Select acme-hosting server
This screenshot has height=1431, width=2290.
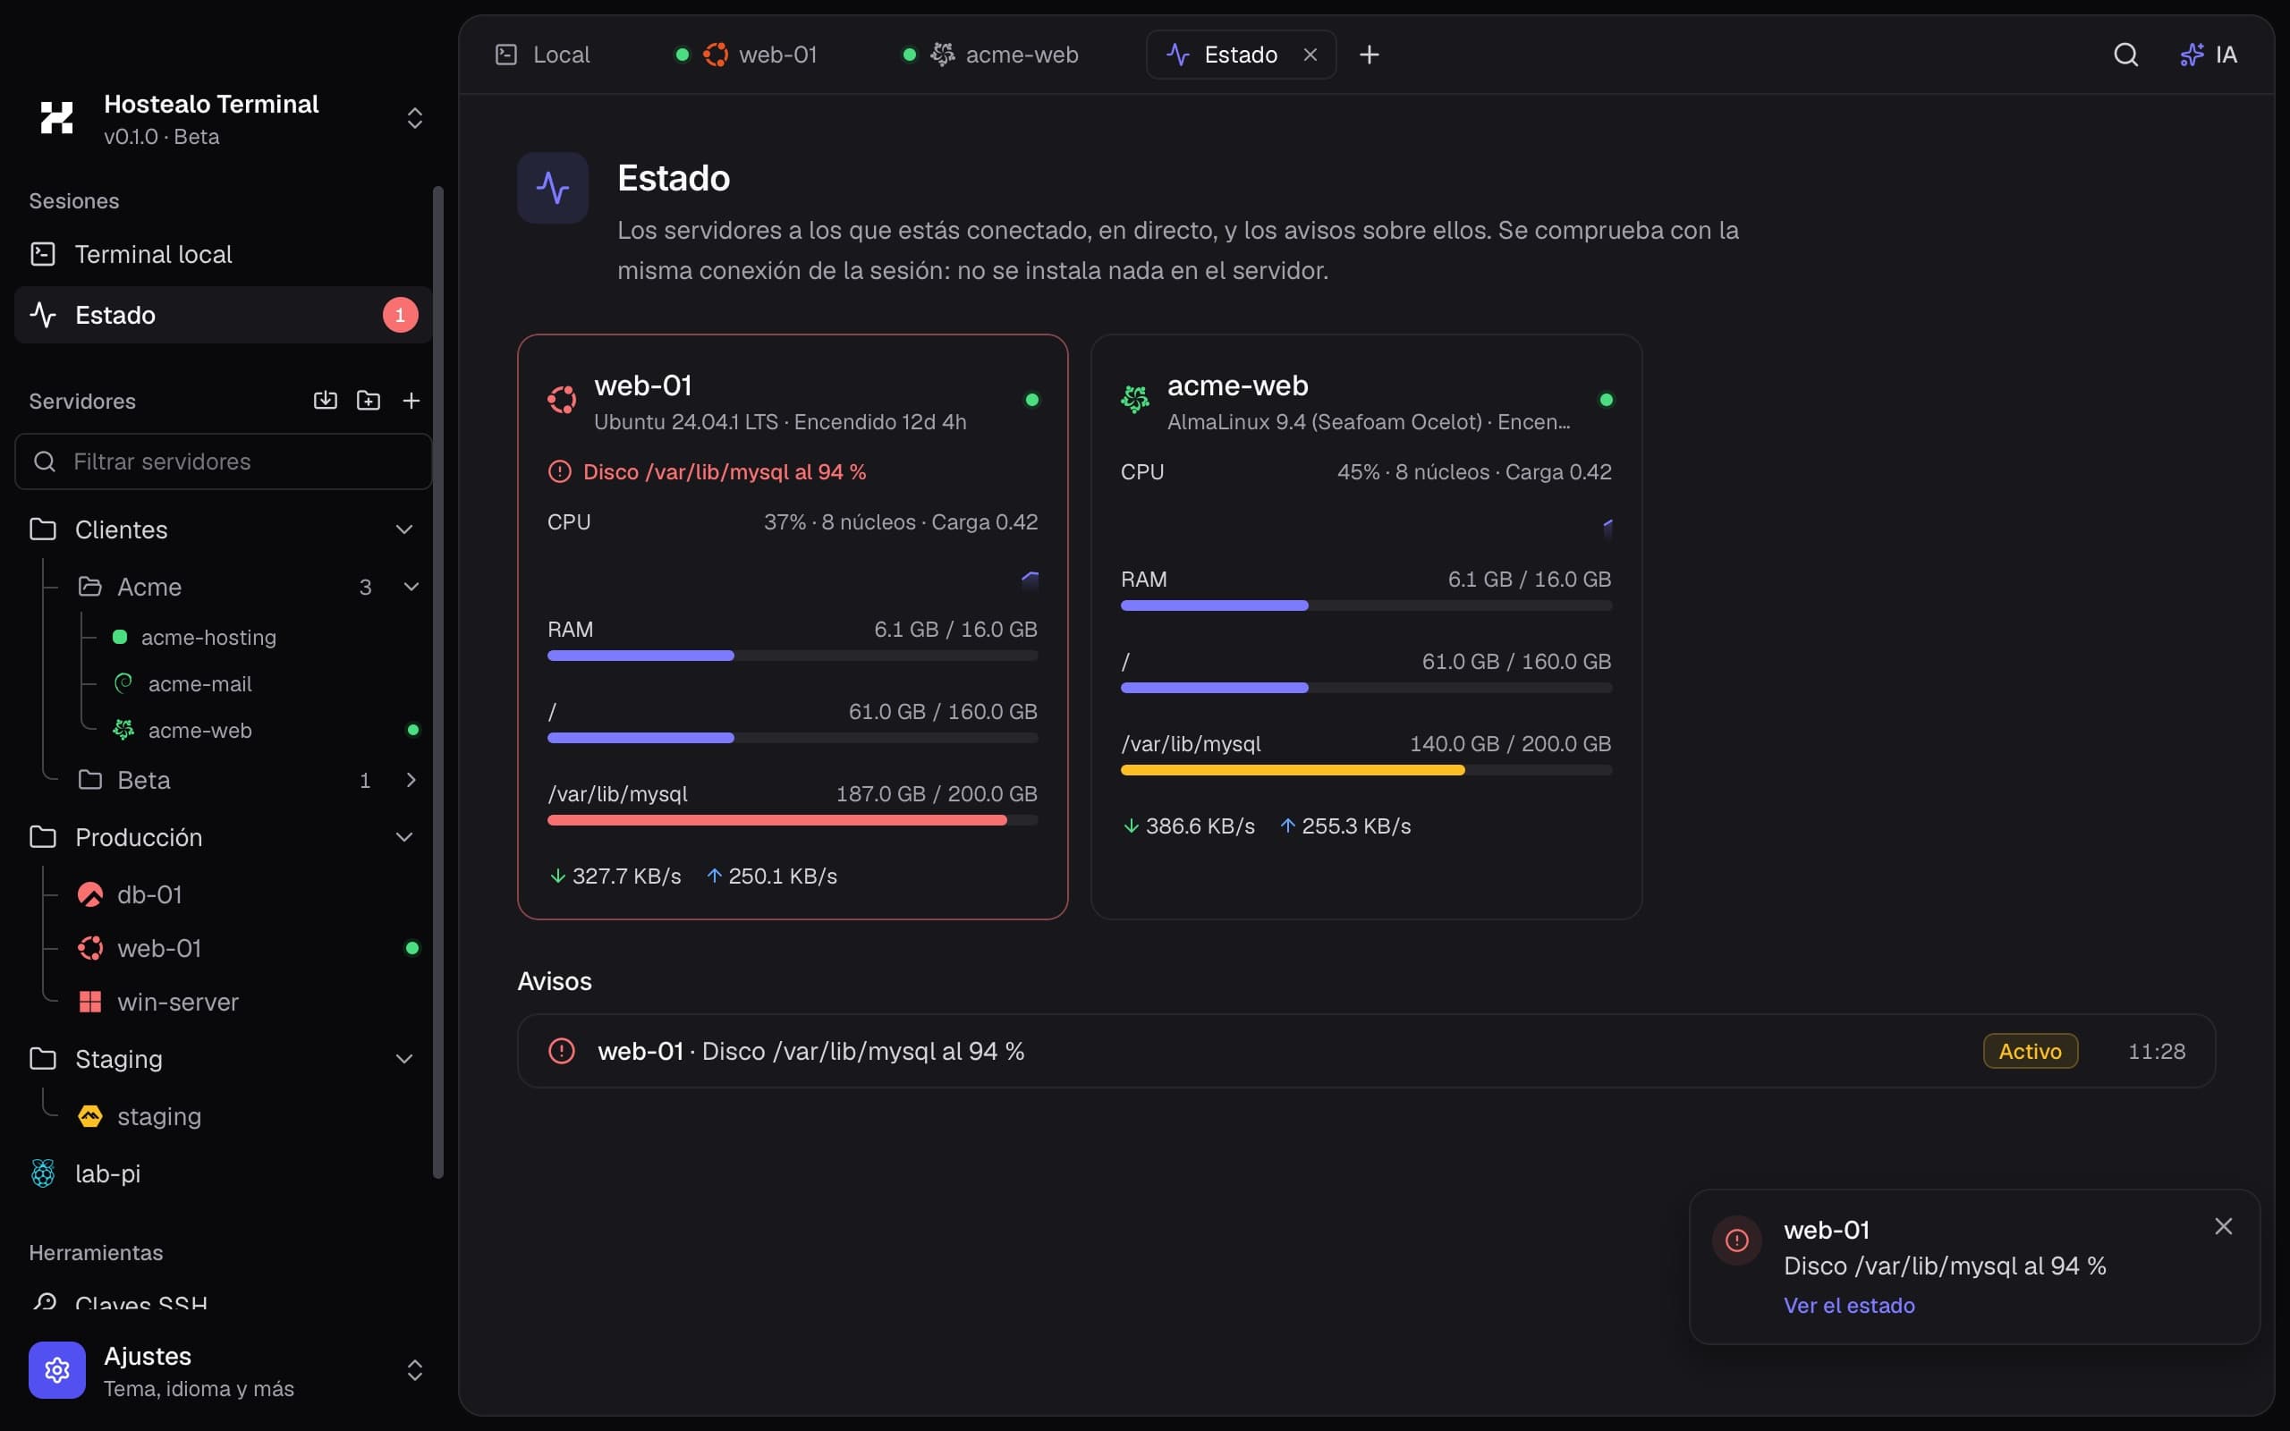pos(208,638)
